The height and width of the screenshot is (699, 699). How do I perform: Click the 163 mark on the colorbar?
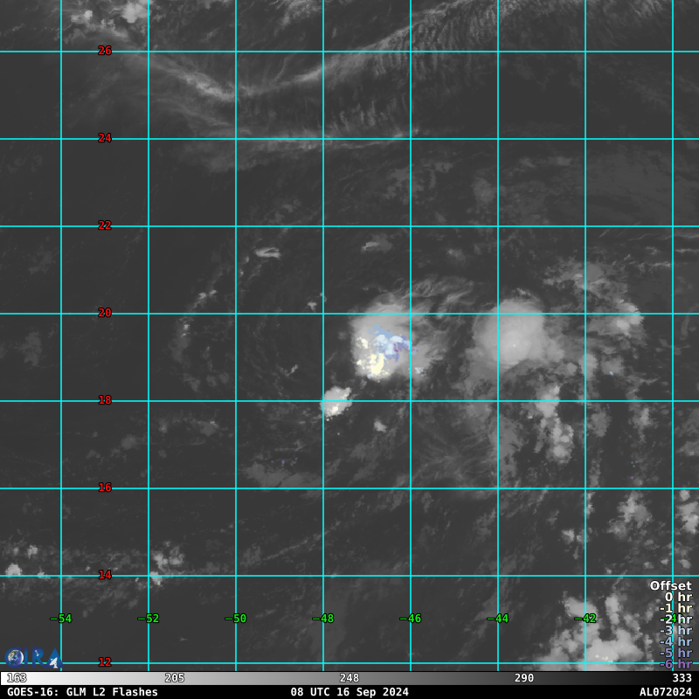pos(17,678)
